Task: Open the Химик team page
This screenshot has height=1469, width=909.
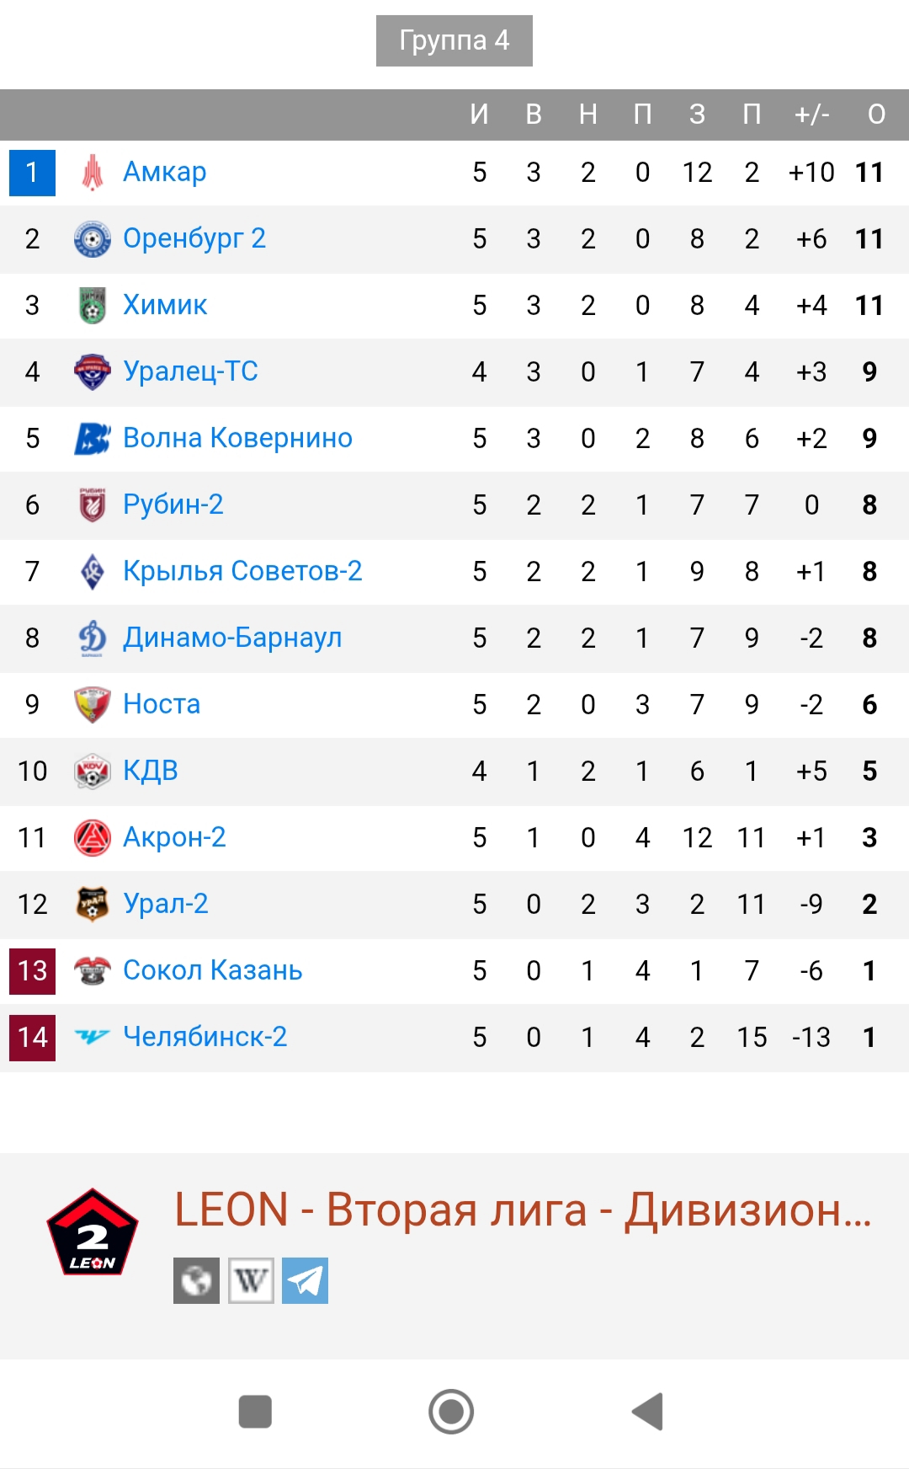Action: [165, 305]
